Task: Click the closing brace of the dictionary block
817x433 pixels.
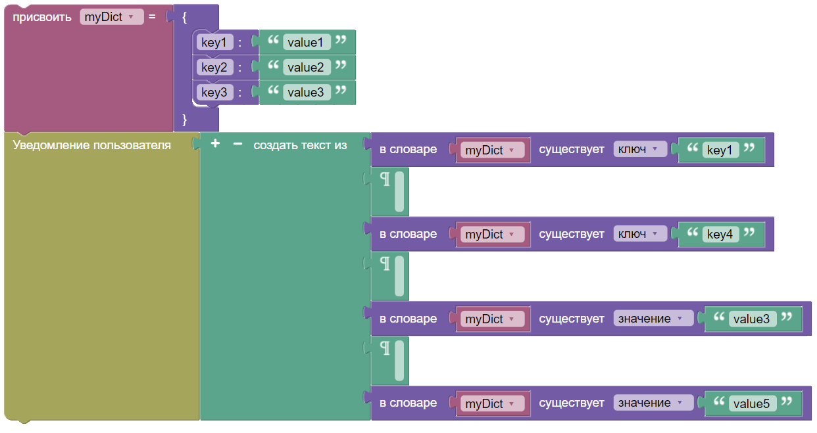Action: (184, 120)
